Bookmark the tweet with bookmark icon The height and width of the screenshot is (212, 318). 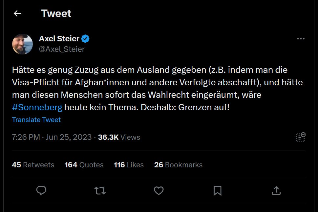[x=217, y=190]
